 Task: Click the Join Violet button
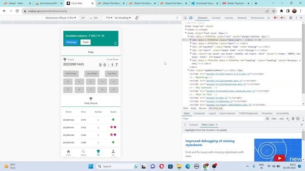click(x=91, y=74)
